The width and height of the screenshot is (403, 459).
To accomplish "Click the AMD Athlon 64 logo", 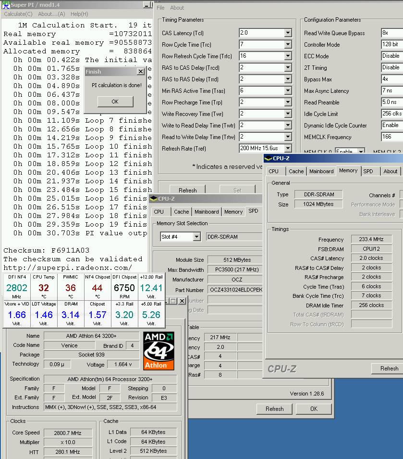I will (159, 351).
